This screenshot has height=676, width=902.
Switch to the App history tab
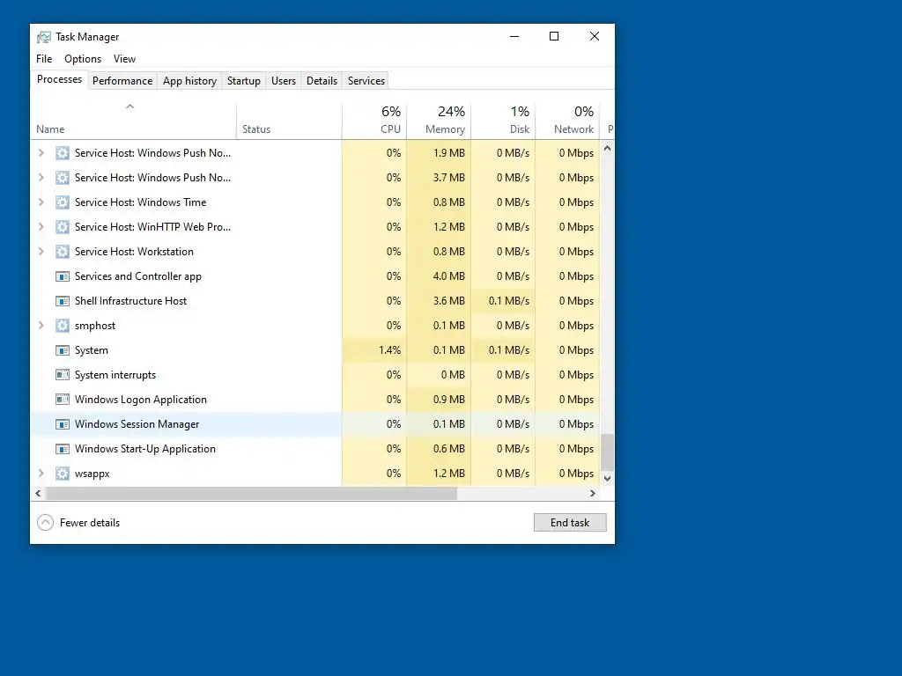click(x=190, y=81)
